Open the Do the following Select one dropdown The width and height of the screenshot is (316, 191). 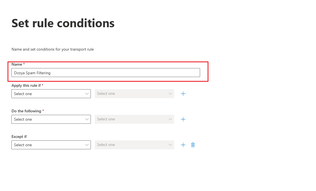click(51, 119)
